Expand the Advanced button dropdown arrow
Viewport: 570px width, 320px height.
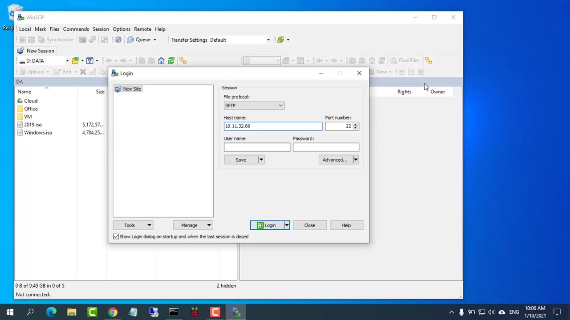(x=355, y=160)
